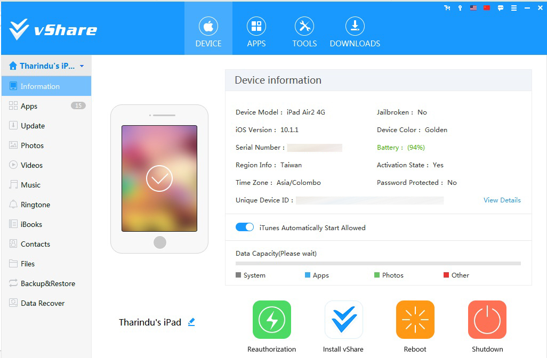547x358 pixels.
Task: Select Information in the sidebar
Action: coord(46,86)
